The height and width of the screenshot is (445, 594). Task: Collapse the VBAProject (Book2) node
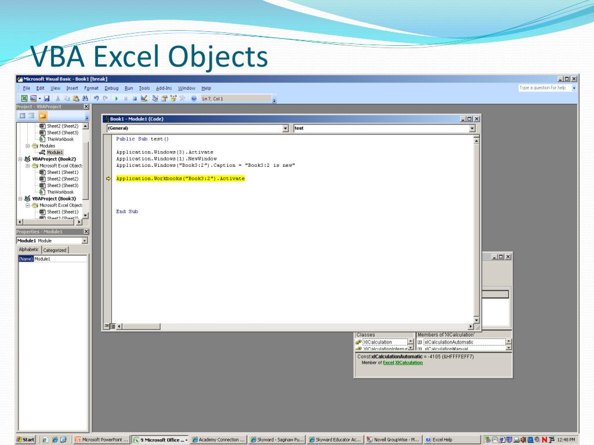20,159
